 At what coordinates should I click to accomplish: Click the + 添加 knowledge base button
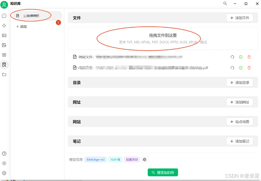tap(22, 27)
